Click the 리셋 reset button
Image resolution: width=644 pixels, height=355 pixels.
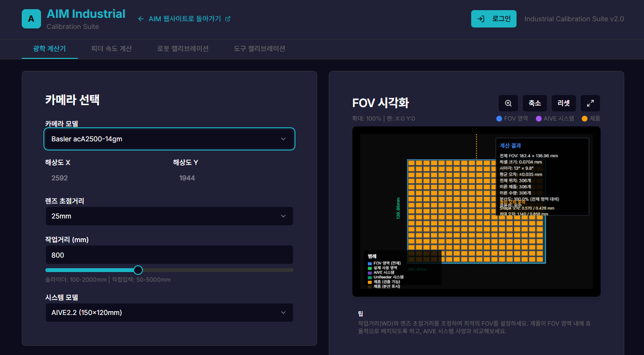tap(563, 103)
